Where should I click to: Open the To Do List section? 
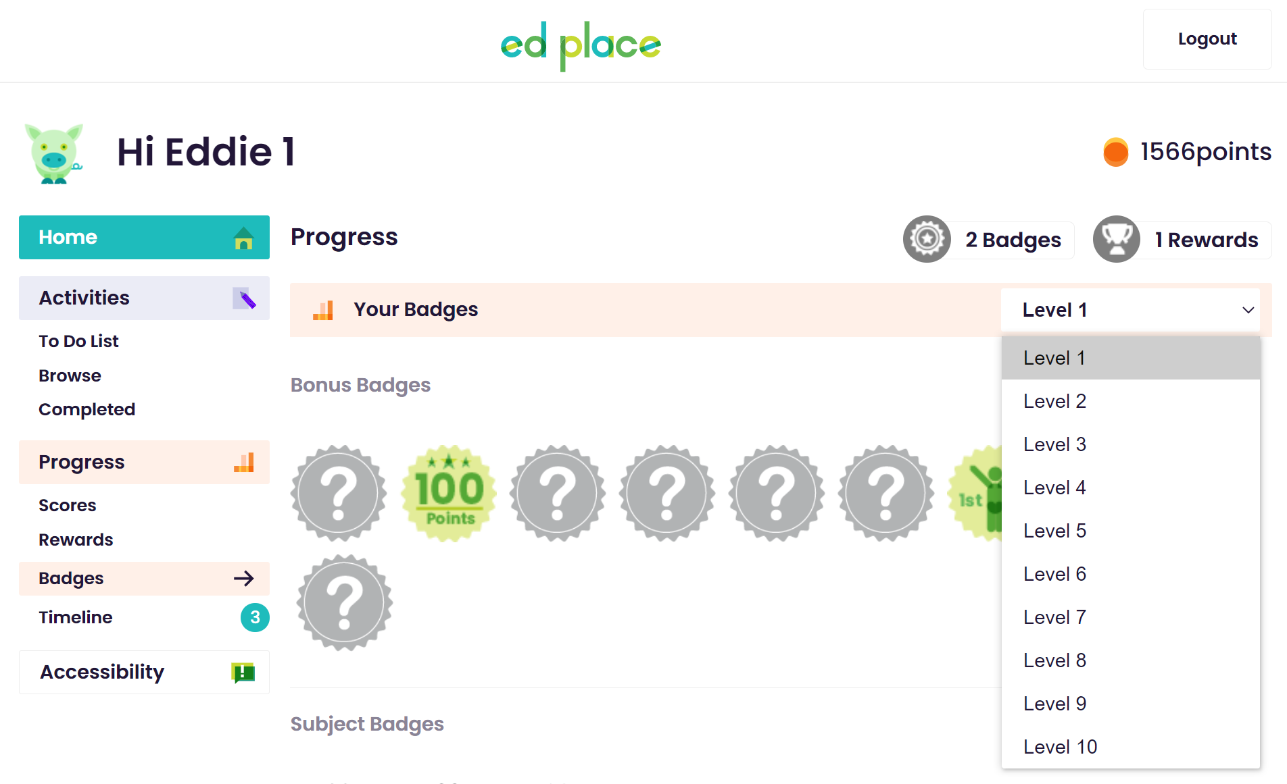[78, 341]
